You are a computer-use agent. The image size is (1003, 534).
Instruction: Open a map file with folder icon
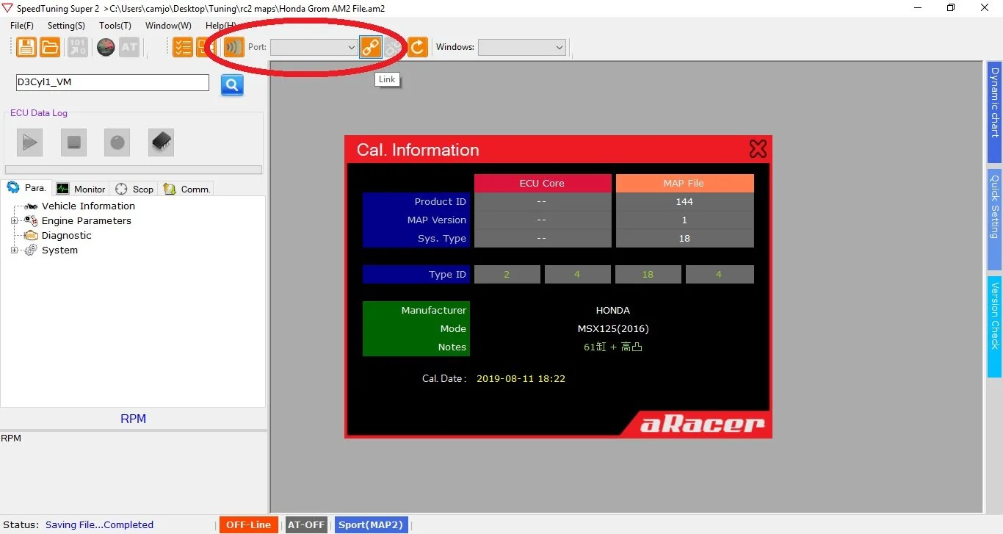tap(50, 47)
